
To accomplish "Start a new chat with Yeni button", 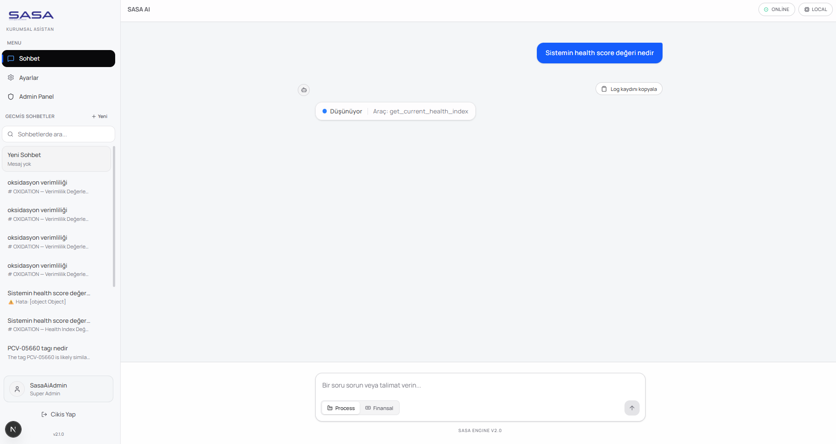I will pos(100,116).
